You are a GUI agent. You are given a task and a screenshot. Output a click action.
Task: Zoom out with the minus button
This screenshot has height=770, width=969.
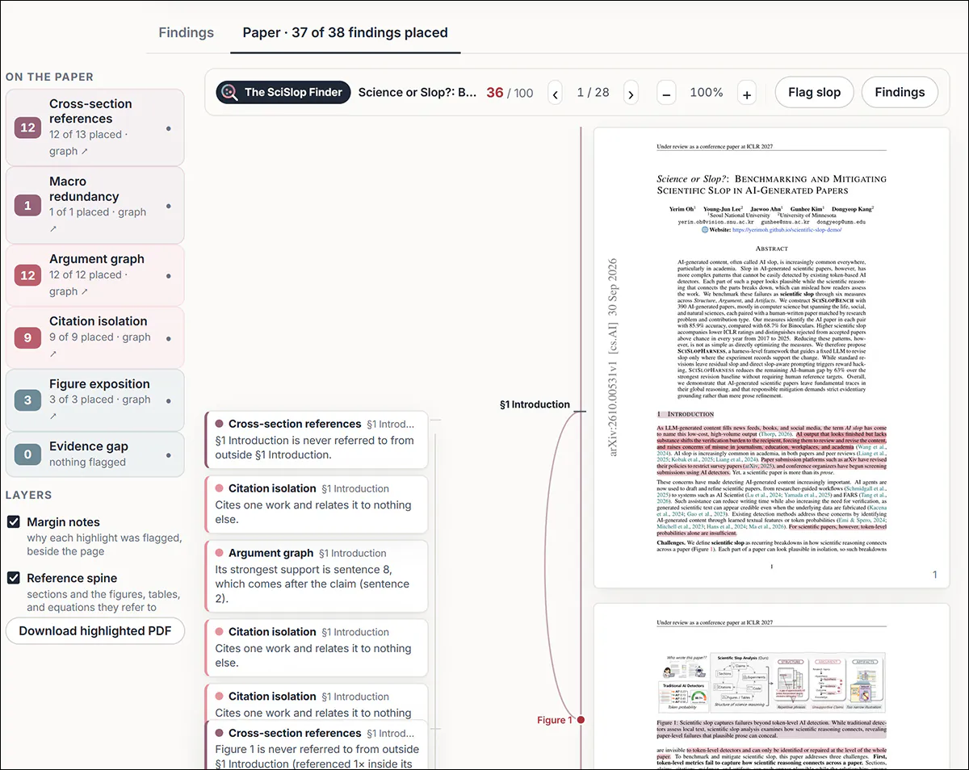tap(666, 93)
